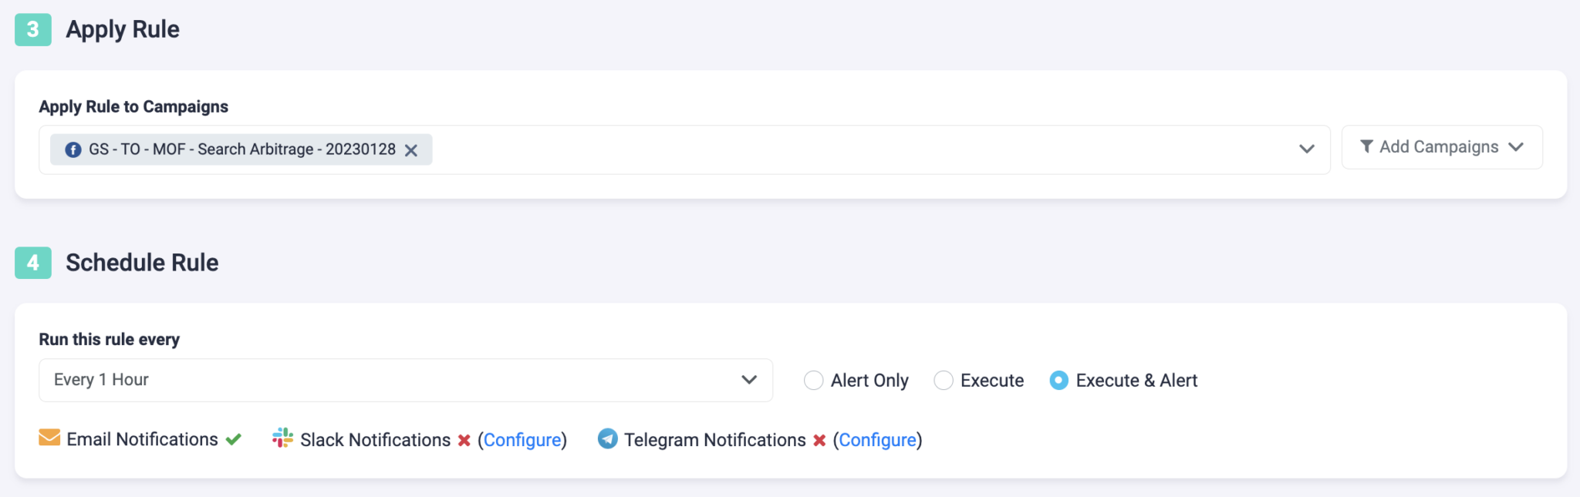Click the green checkmark beside Email Notifications

tap(234, 439)
